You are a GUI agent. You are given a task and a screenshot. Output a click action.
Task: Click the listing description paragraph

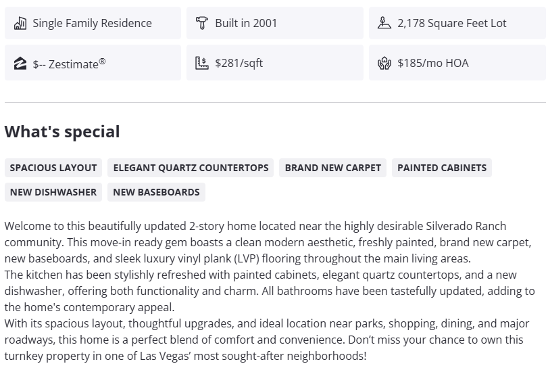click(x=270, y=291)
